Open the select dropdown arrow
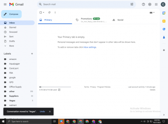 click(x=44, y=12)
